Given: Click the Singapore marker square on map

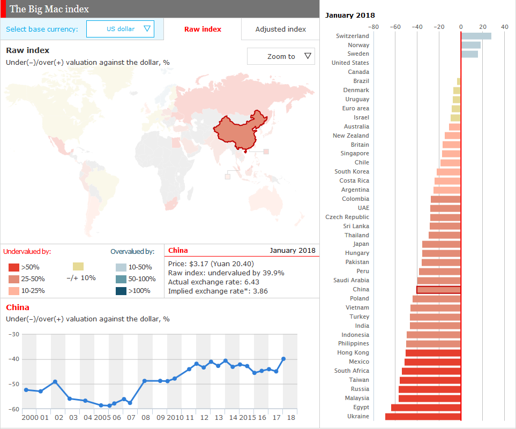Looking at the screenshot, I should click(x=227, y=177).
